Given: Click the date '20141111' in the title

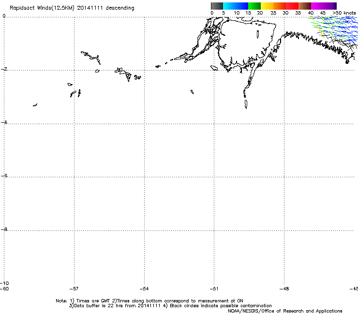Looking at the screenshot, I should [89, 8].
